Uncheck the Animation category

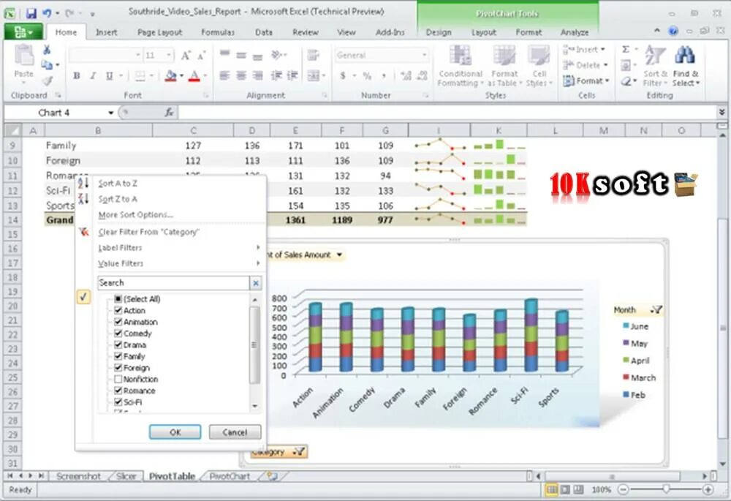pyautogui.click(x=118, y=322)
